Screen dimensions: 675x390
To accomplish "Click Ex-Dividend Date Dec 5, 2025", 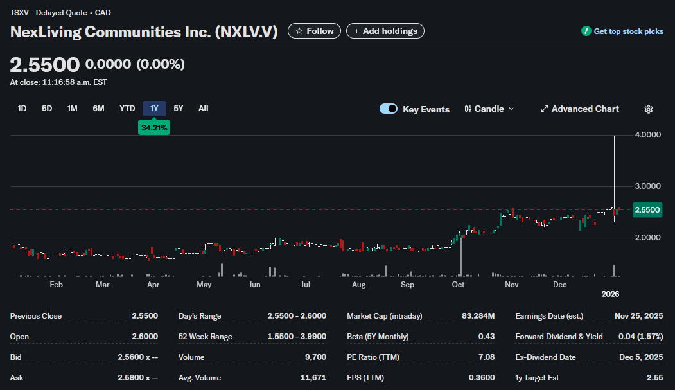I will tap(641, 357).
